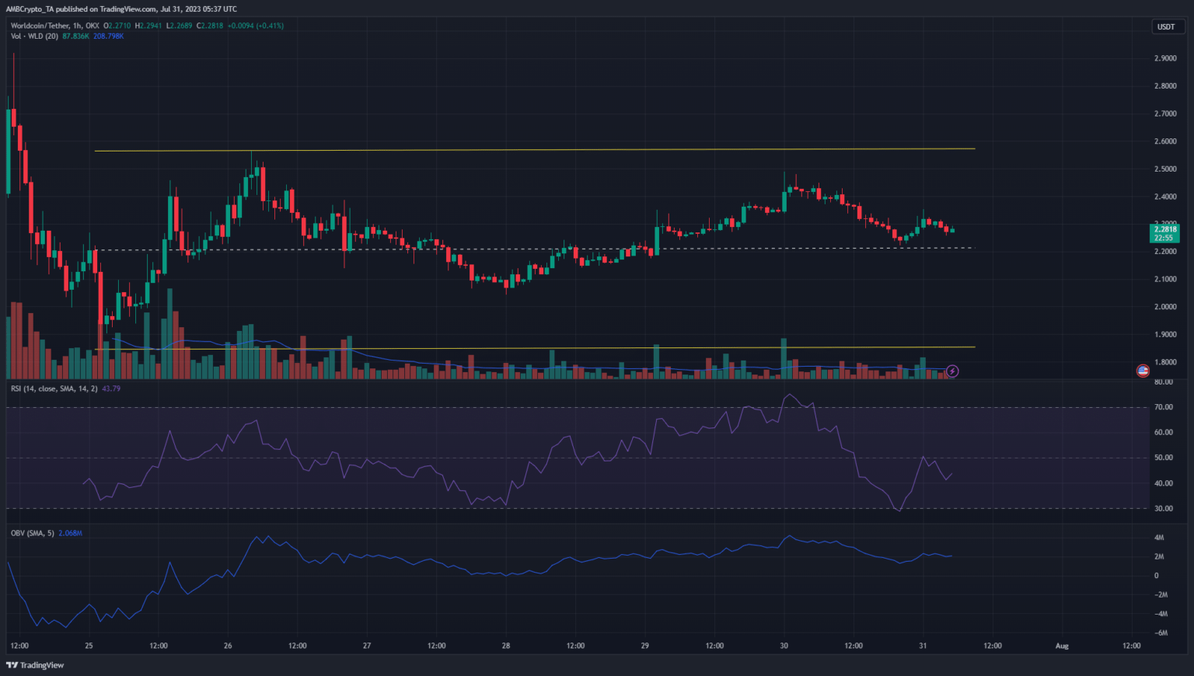This screenshot has width=1194, height=676.
Task: Click the OBV value 2.068M in legend
Action: pos(70,533)
